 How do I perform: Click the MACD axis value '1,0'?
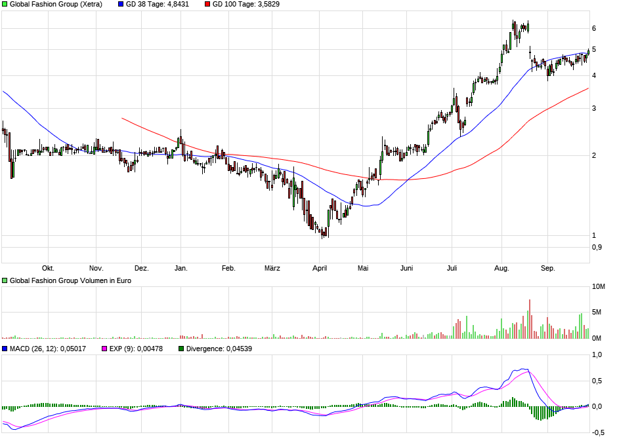click(597, 355)
